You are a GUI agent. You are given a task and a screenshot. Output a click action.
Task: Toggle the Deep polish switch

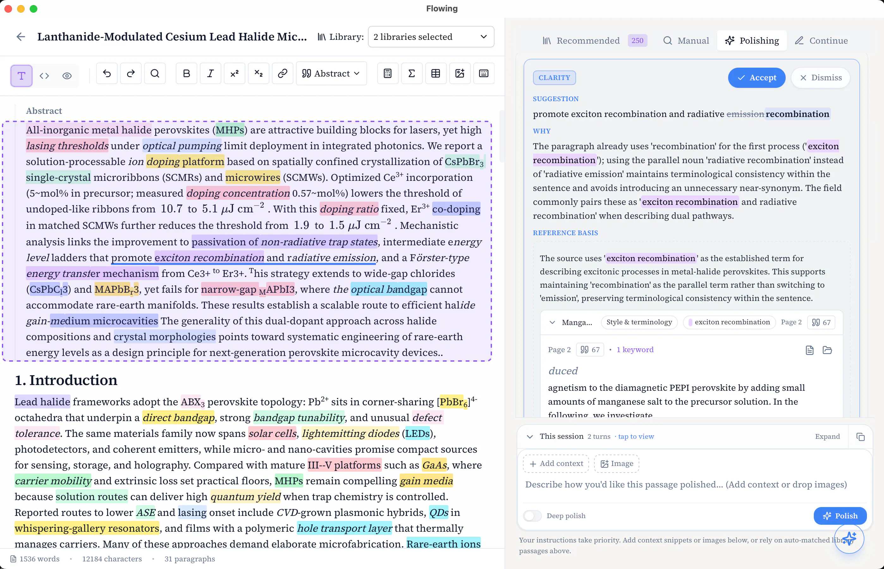pyautogui.click(x=532, y=516)
